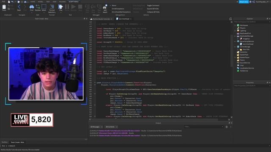Collapse the PlayerAdded function fold arrow

pos(95,83)
